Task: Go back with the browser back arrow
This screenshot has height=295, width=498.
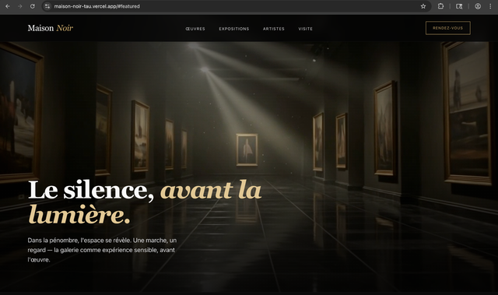Action: coord(8,6)
